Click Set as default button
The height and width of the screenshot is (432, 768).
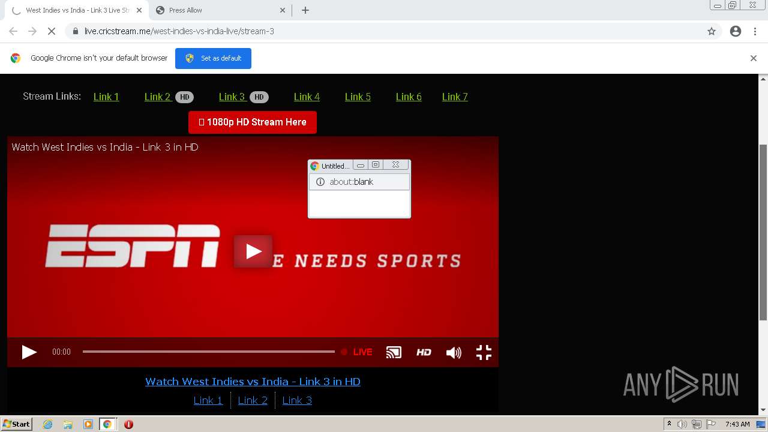pyautogui.click(x=213, y=58)
